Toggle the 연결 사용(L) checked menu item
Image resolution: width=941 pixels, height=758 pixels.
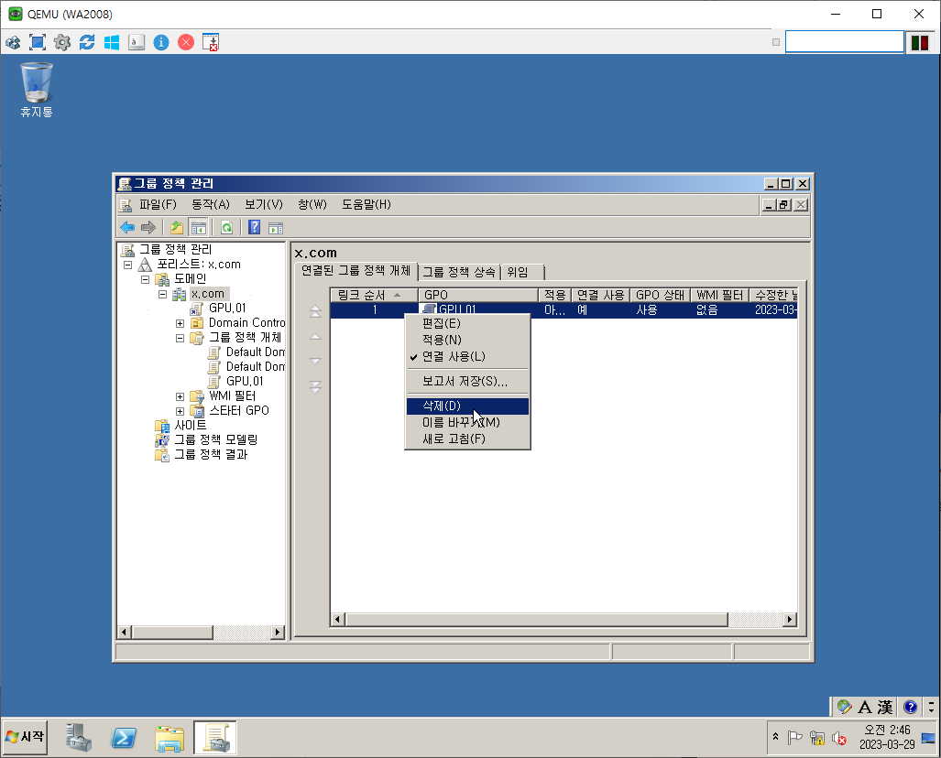click(x=467, y=356)
